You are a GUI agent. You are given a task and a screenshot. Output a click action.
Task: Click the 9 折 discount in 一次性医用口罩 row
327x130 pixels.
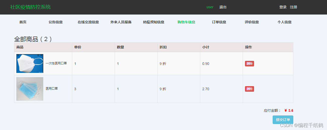pos(163,64)
